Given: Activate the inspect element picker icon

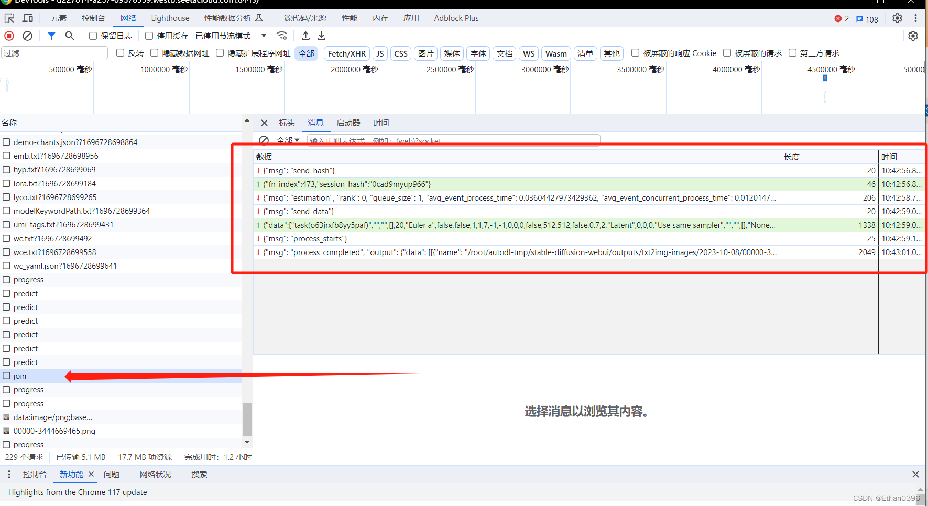Looking at the screenshot, I should [x=9, y=18].
